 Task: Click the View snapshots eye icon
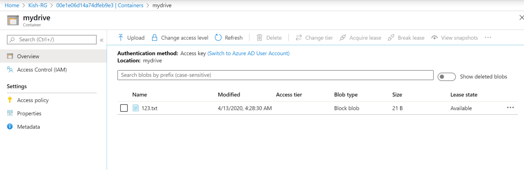point(435,38)
